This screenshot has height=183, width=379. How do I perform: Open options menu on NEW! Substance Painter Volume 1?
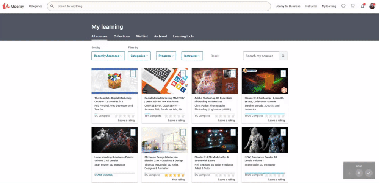coord(283,132)
